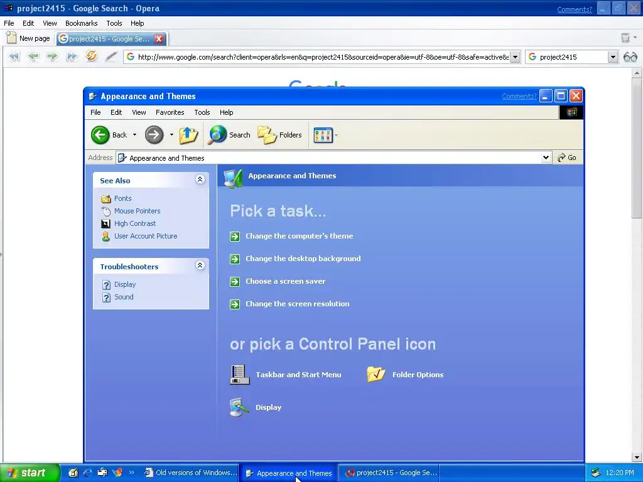Open Old versions of Windows taskbar button
Screen dimensions: 643x482
pyautogui.click(x=190, y=473)
